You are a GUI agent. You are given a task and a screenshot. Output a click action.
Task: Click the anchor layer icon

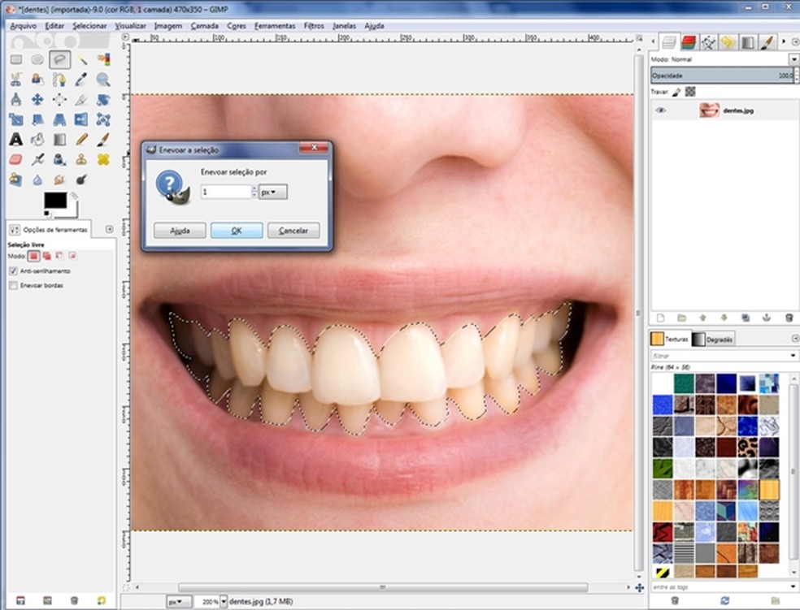click(767, 318)
